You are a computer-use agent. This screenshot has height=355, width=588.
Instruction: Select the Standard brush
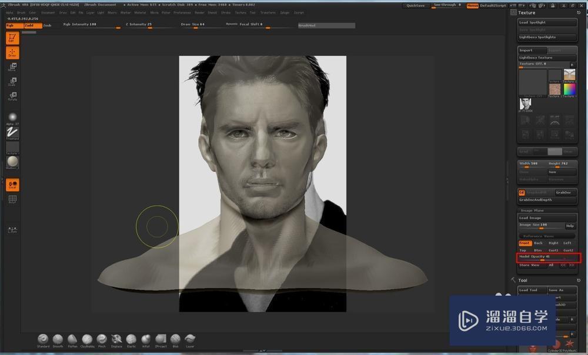[x=43, y=341]
